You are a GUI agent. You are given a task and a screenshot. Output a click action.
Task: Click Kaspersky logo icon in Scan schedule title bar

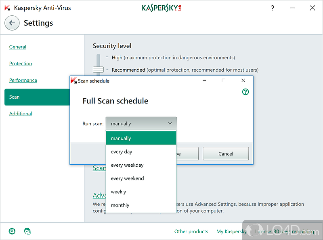point(73,81)
